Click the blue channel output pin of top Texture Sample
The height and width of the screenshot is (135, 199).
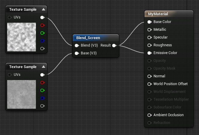tap(42, 41)
